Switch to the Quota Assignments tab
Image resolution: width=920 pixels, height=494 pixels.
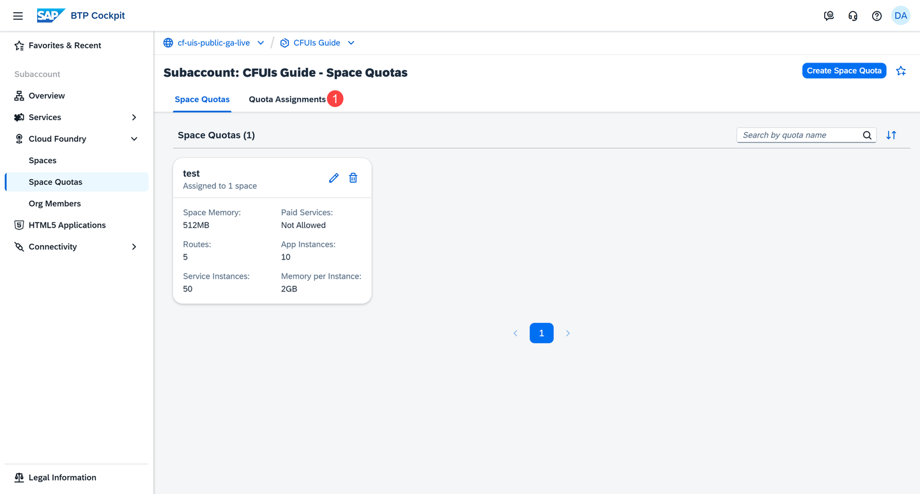pos(287,99)
